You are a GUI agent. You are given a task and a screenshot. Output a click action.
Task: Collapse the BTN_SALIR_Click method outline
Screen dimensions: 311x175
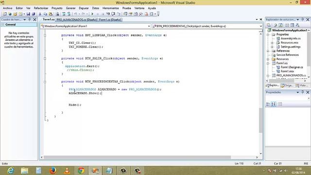coord(45,58)
